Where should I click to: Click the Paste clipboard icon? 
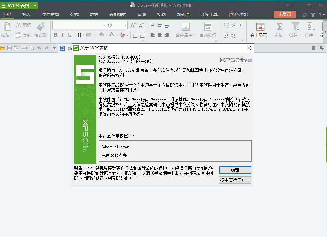pyautogui.click(x=7, y=27)
